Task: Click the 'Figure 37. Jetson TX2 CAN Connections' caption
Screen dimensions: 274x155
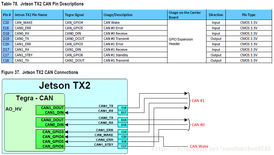Action: click(x=40, y=72)
